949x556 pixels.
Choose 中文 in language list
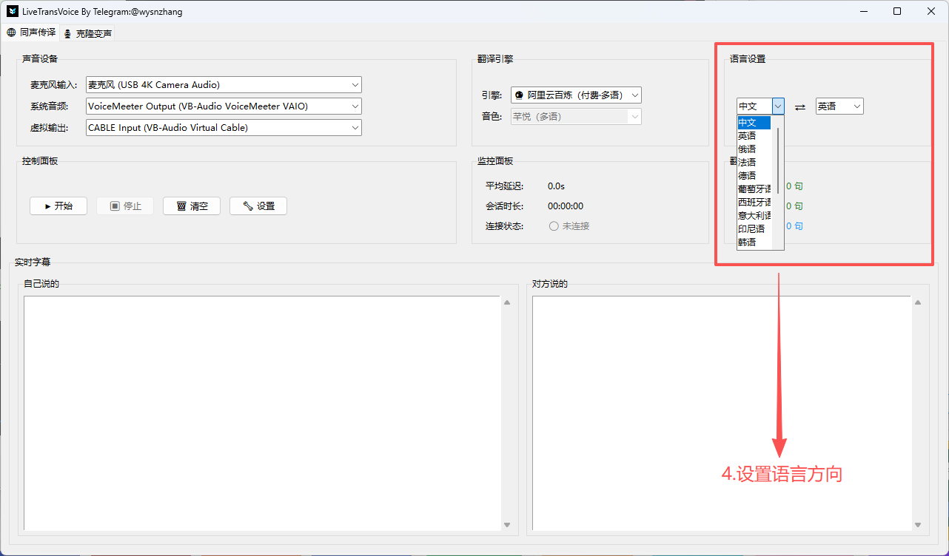pyautogui.click(x=754, y=123)
